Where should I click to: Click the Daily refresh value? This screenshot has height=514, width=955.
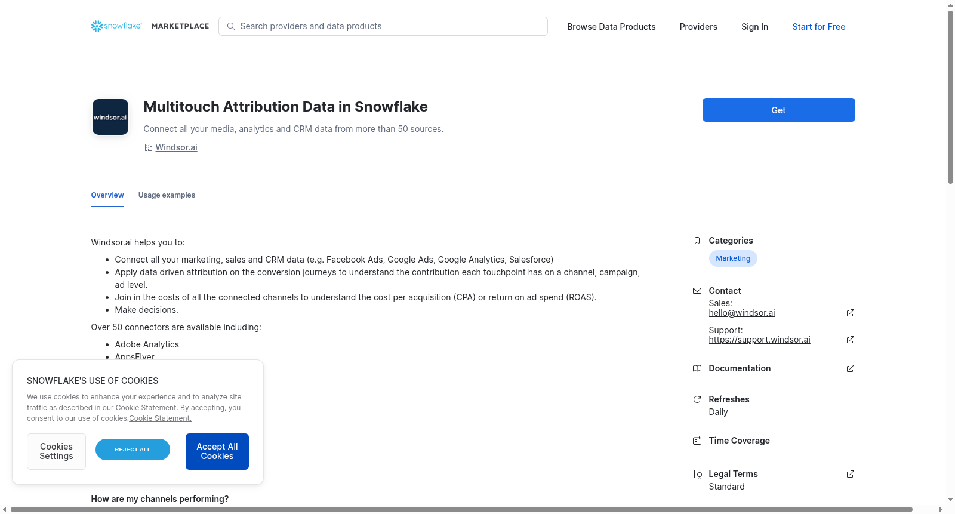[x=718, y=412]
